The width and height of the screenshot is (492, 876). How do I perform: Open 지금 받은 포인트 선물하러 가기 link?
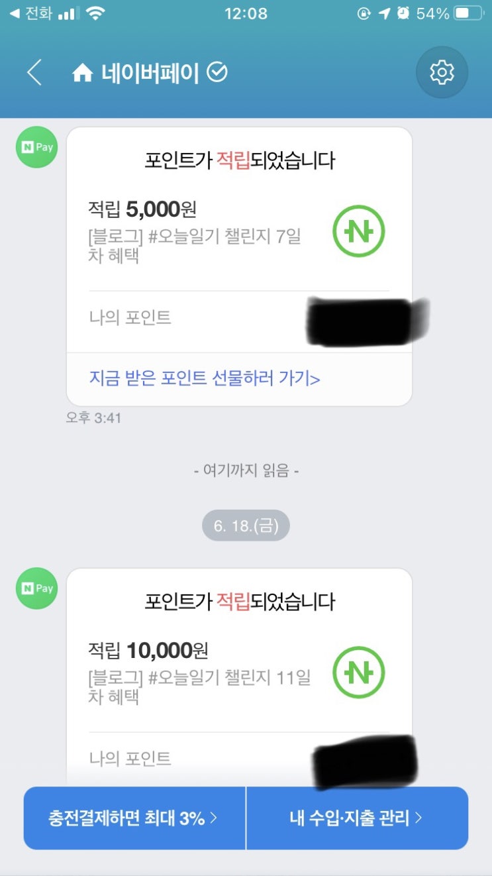coord(205,378)
